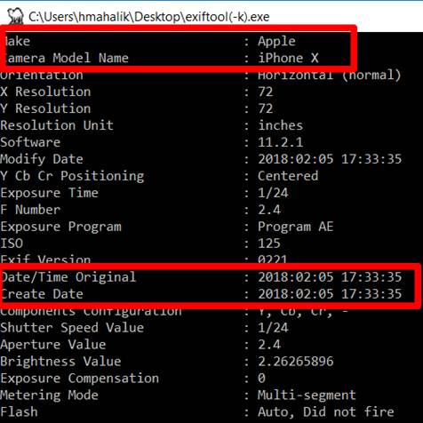Screen dimensions: 423x423
Task: Click the exiftool camel icon in title bar
Action: [x=15, y=16]
